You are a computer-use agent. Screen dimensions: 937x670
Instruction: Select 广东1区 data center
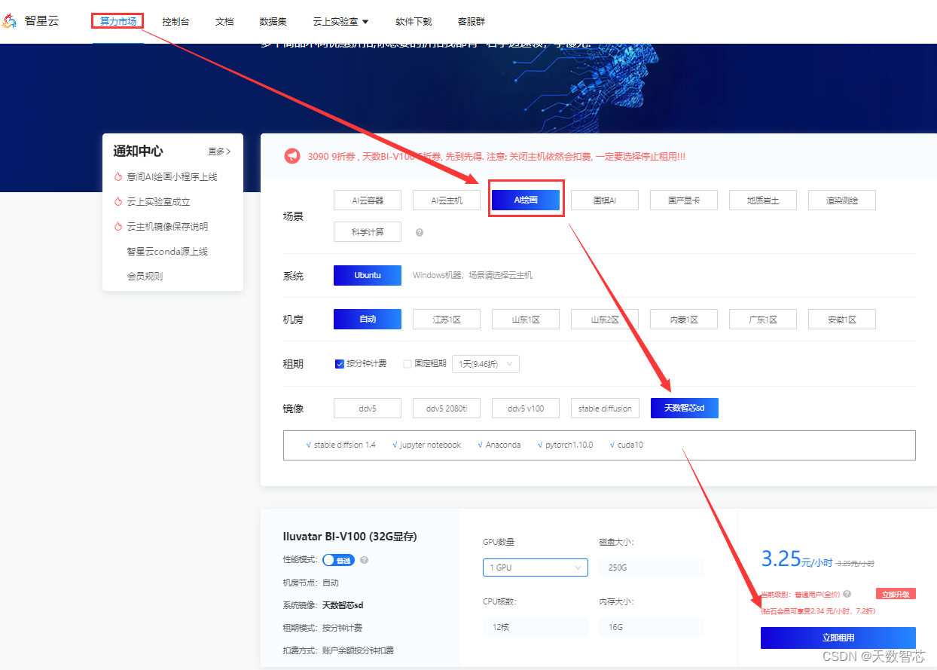763,320
